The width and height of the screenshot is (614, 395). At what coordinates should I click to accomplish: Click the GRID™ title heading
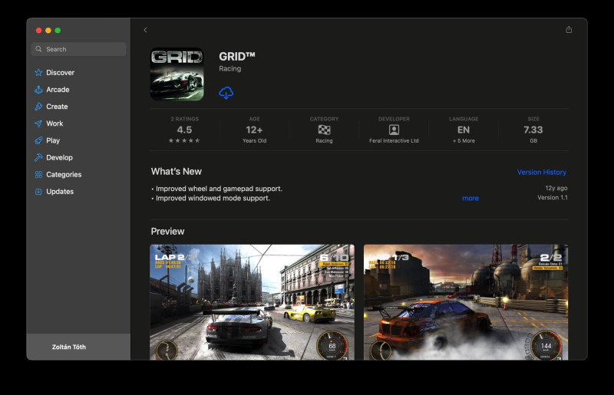237,57
